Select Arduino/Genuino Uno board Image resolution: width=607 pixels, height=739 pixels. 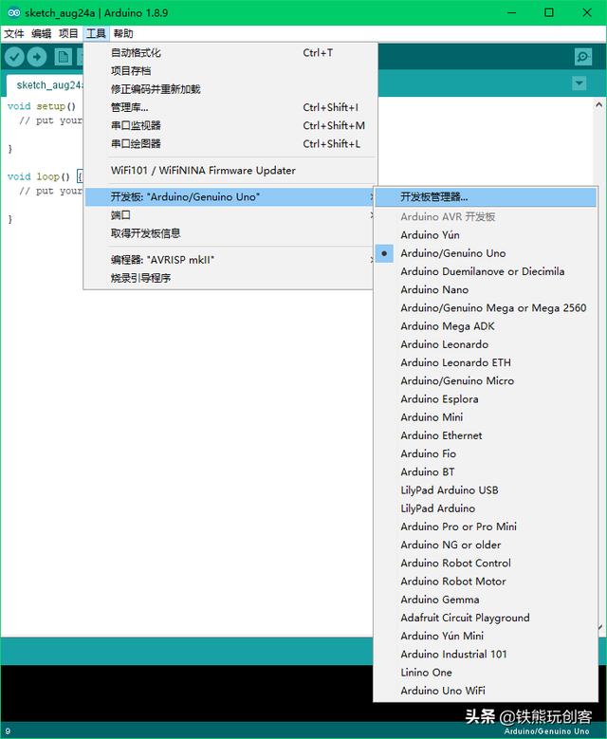486,253
